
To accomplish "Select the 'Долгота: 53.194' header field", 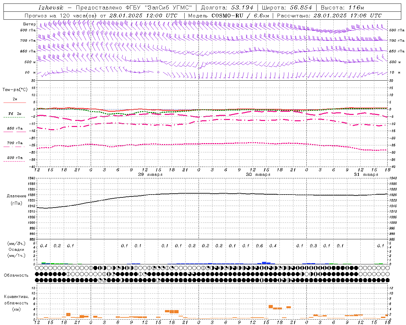I will click(x=227, y=8).
